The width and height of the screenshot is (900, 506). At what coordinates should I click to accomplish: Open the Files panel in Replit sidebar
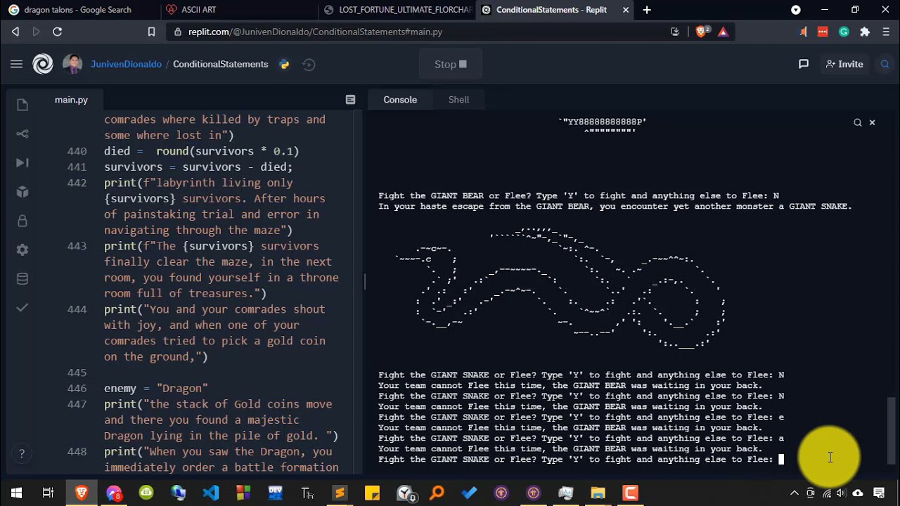pyautogui.click(x=22, y=105)
